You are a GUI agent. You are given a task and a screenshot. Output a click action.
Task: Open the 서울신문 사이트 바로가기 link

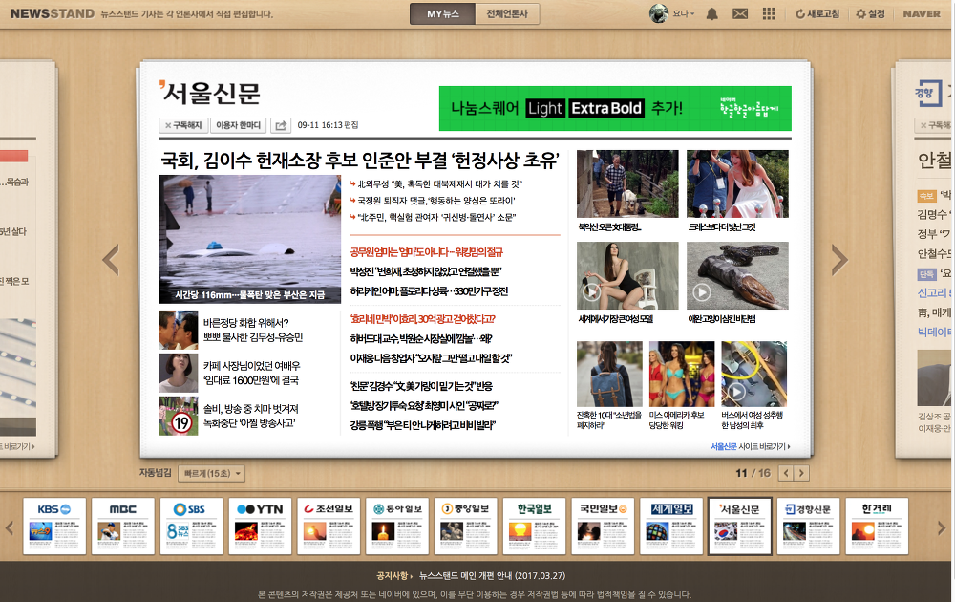tap(753, 447)
